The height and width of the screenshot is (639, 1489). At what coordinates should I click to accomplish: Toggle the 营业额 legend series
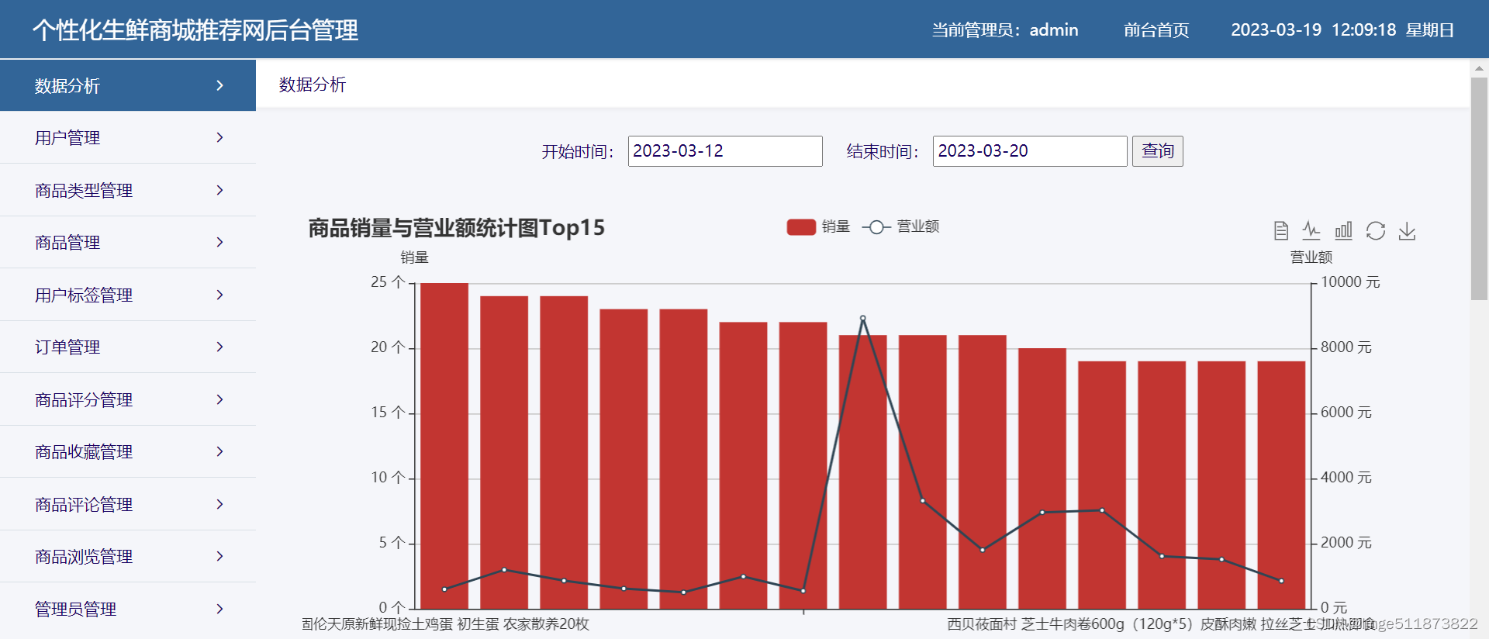(x=901, y=226)
